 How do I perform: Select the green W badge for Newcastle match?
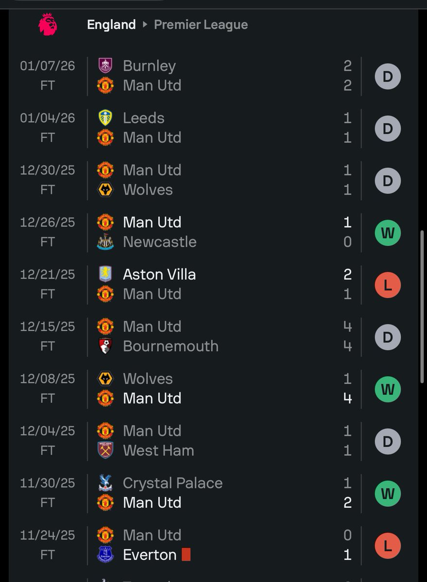[x=388, y=233]
